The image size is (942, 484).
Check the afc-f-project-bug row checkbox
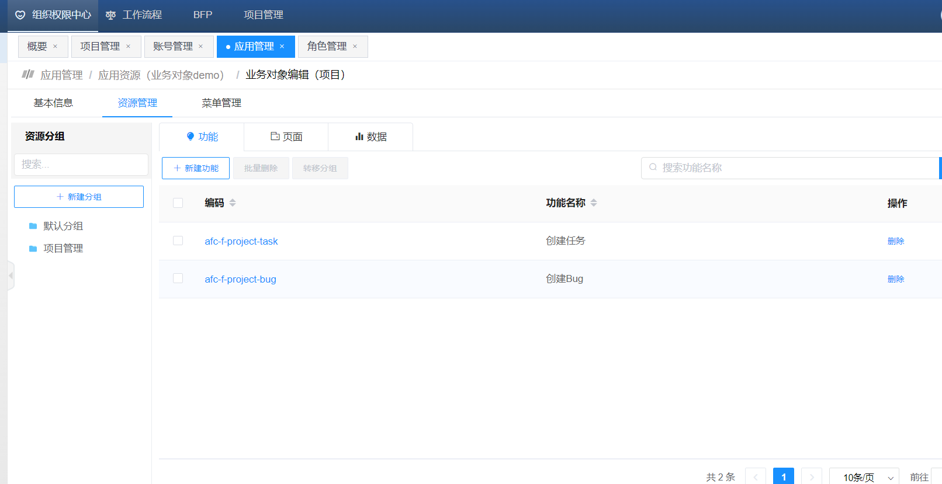pos(178,278)
